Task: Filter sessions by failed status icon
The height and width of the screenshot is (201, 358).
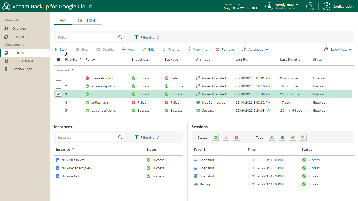Action: pyautogui.click(x=236, y=137)
